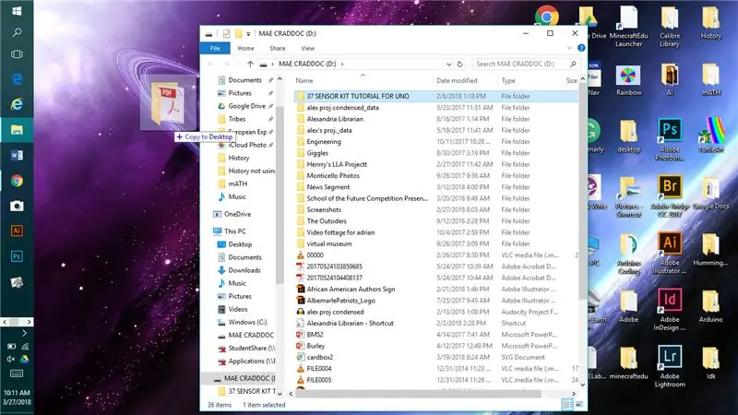Go up one folder level arrow
Viewport: 738px width, 415px height.
click(250, 64)
